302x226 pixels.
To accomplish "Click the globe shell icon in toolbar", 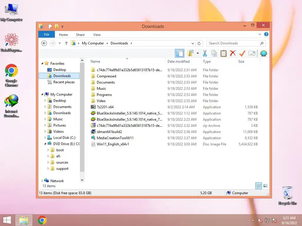I will pos(263,53).
